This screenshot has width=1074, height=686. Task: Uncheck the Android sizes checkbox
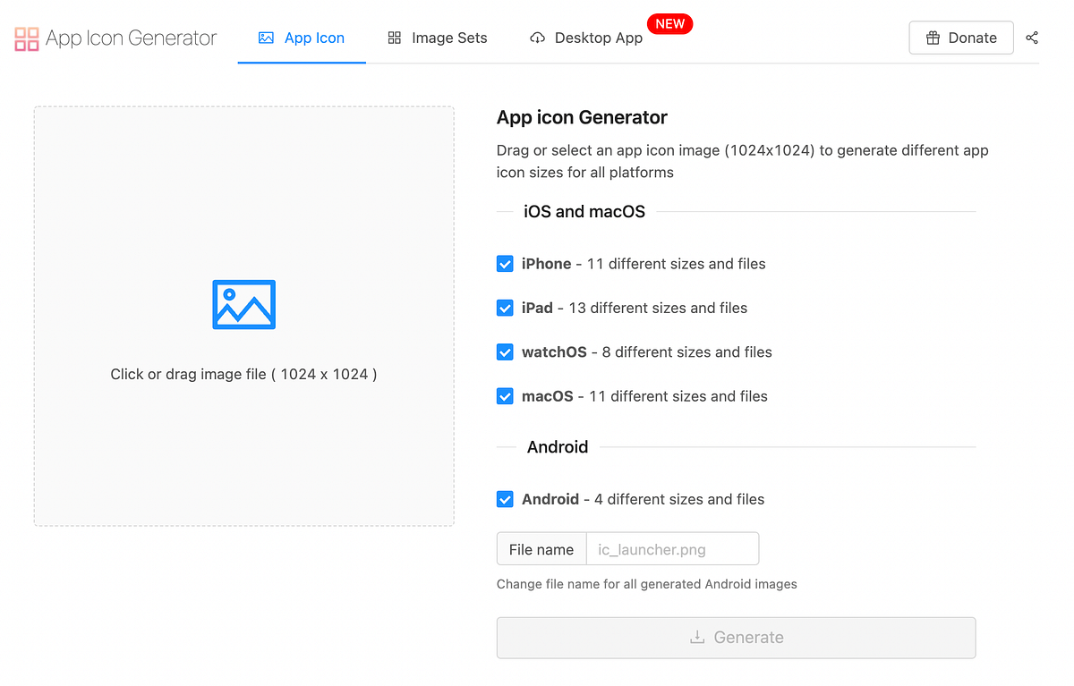pyautogui.click(x=505, y=499)
